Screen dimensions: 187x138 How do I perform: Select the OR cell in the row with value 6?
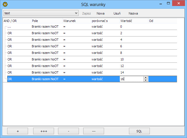(10, 46)
